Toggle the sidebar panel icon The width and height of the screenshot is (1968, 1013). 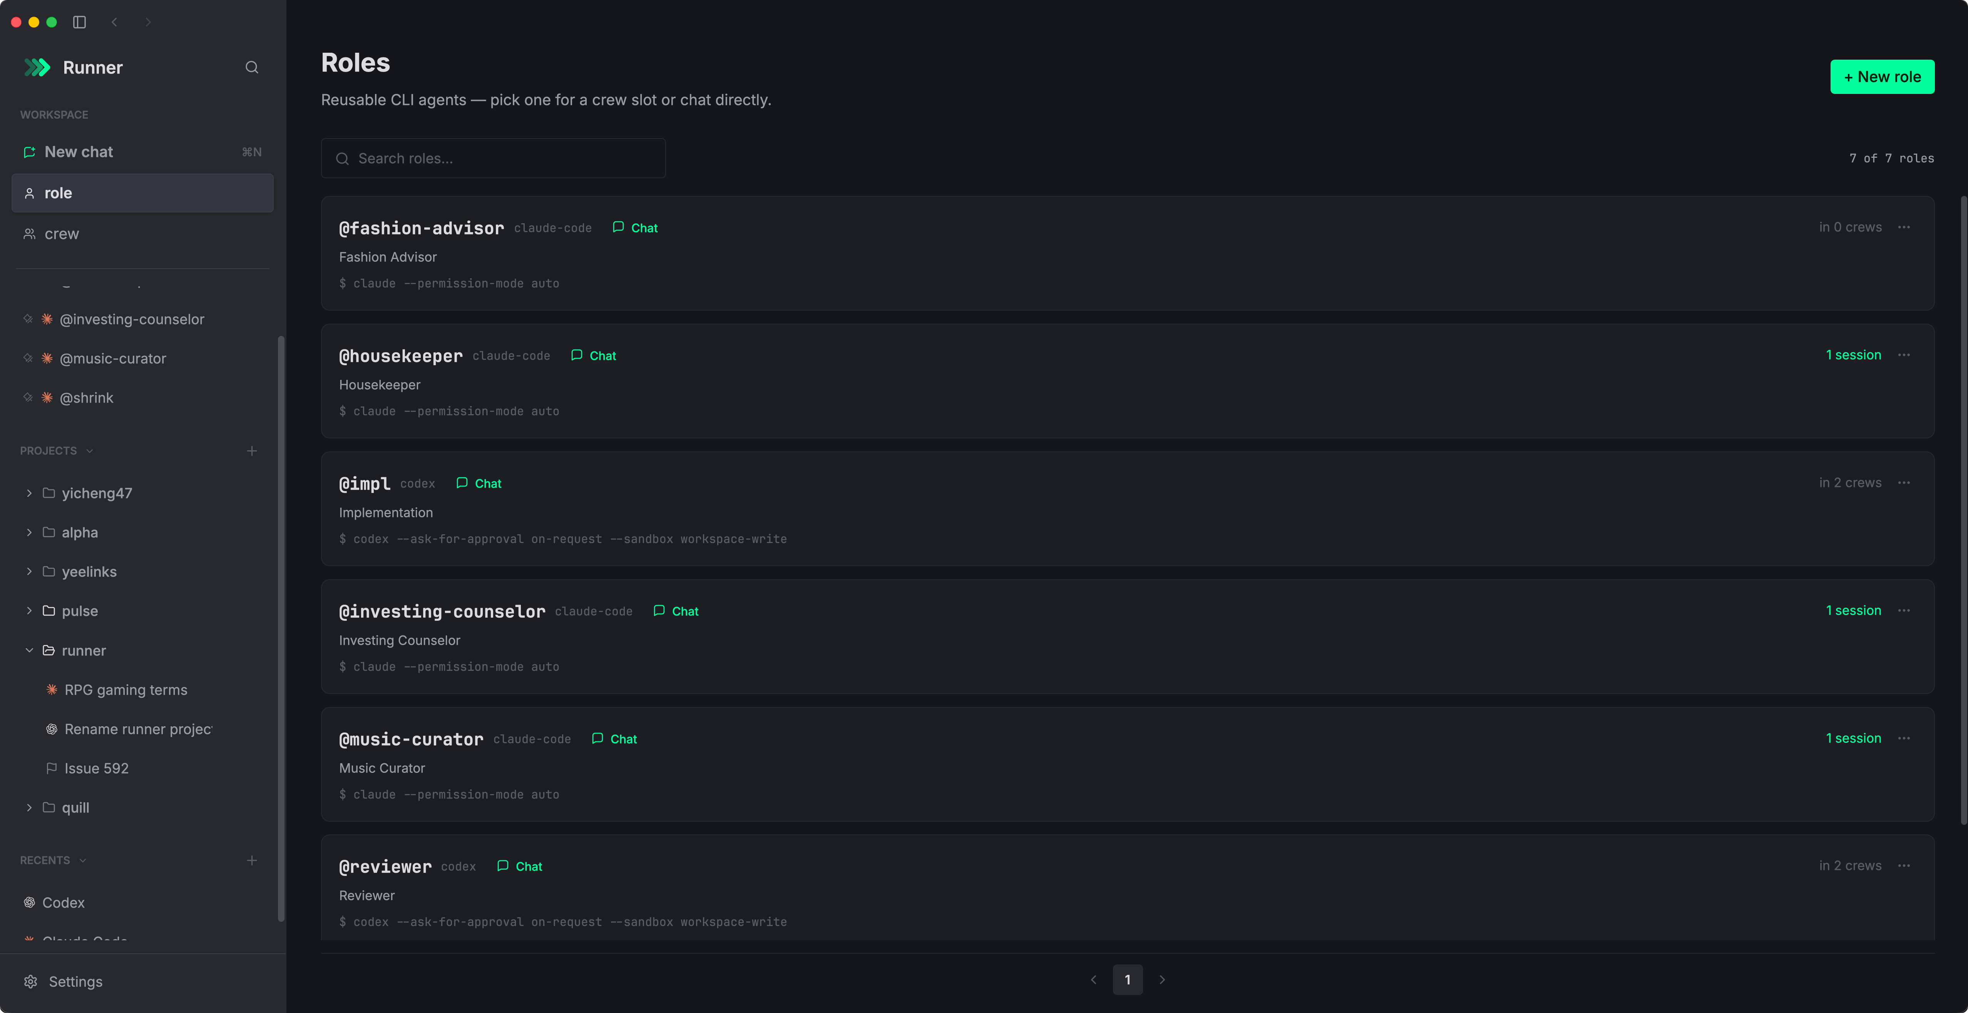point(79,22)
